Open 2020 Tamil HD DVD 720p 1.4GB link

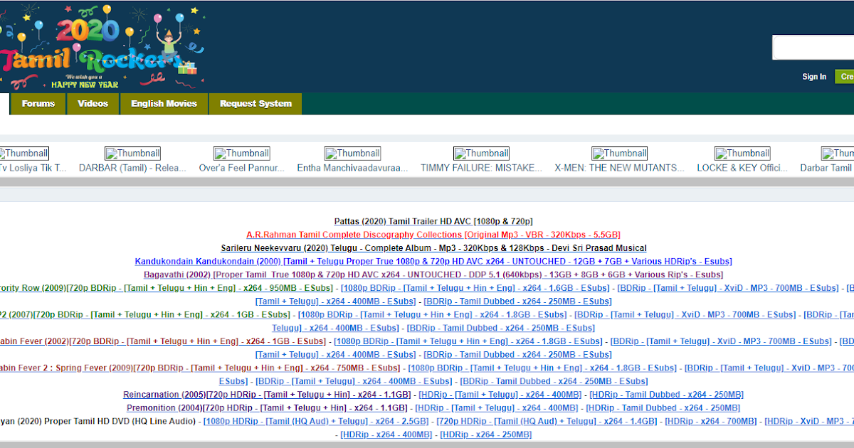click(547, 421)
